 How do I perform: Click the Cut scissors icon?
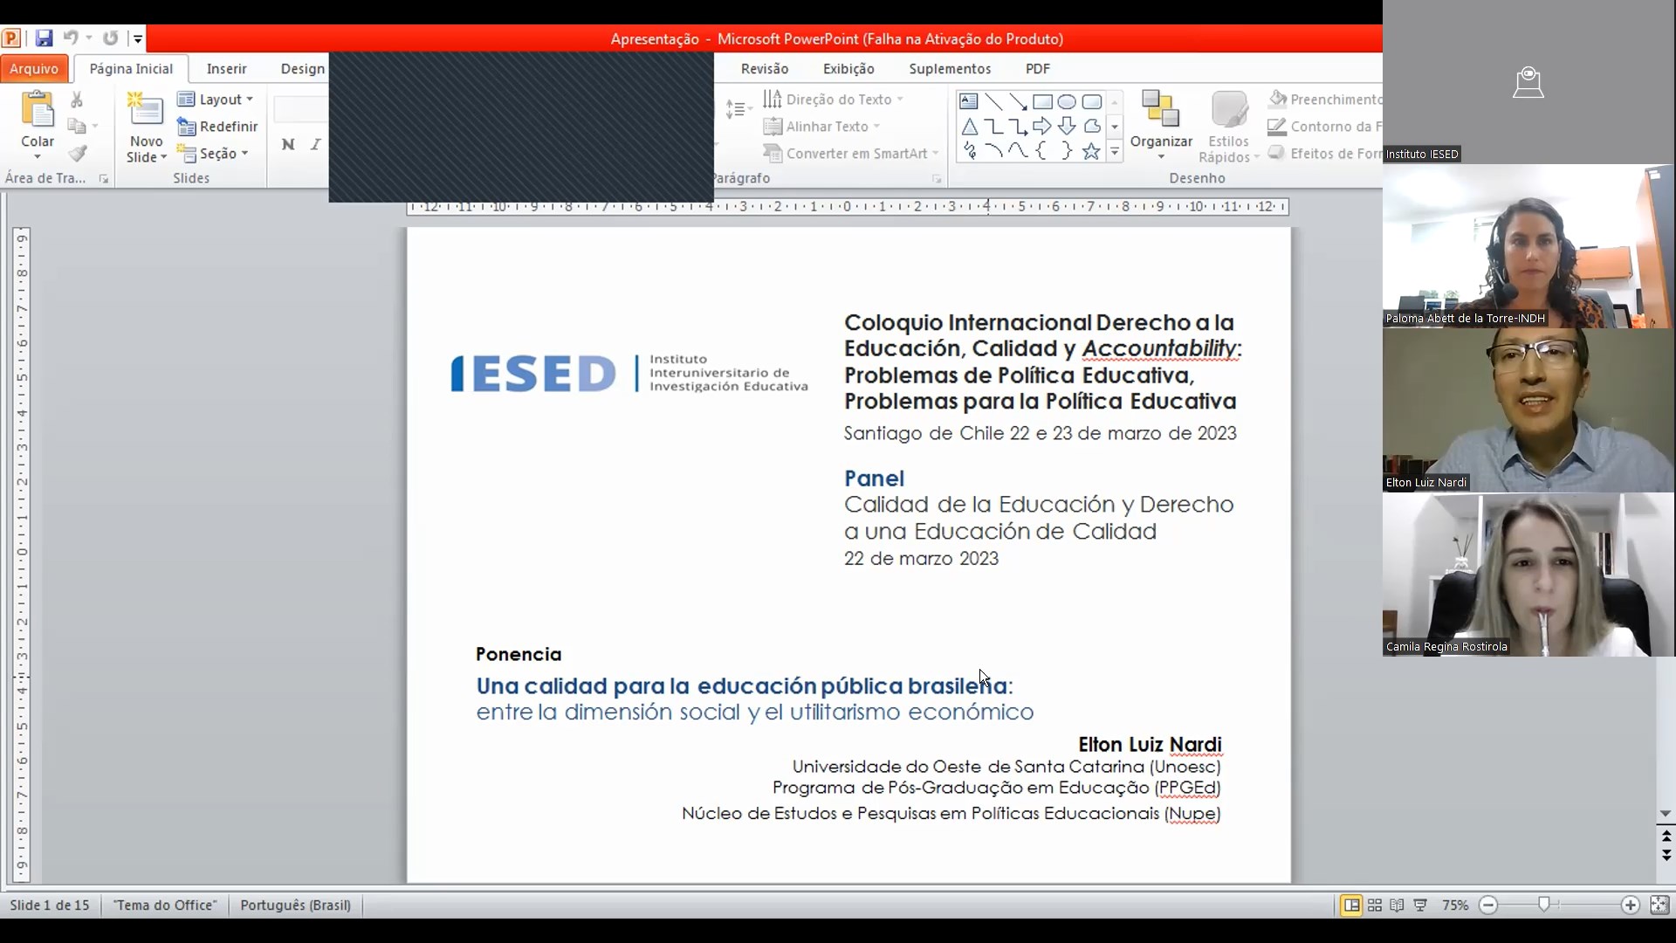(x=77, y=100)
